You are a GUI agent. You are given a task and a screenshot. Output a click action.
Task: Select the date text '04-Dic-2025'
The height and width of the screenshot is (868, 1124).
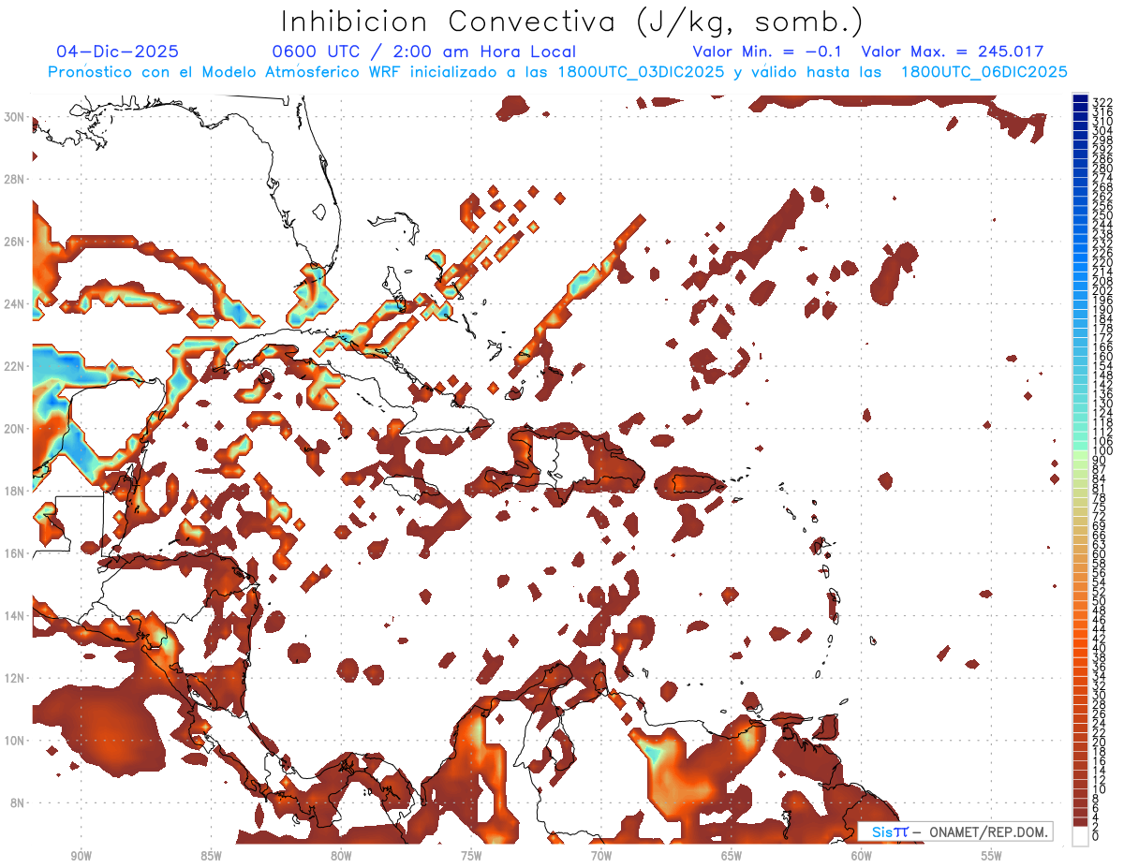click(x=117, y=51)
